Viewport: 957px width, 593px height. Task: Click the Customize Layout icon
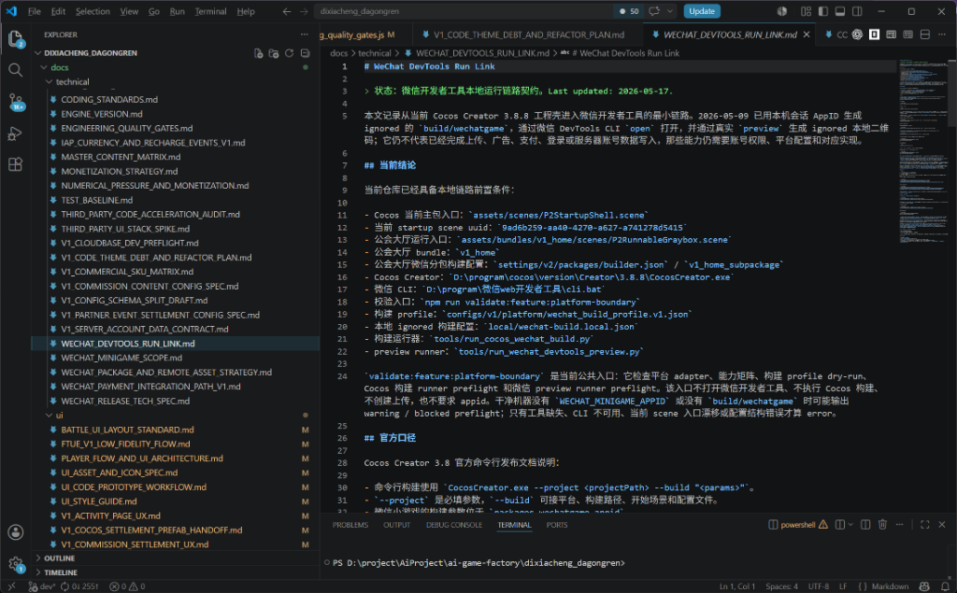[x=807, y=11]
